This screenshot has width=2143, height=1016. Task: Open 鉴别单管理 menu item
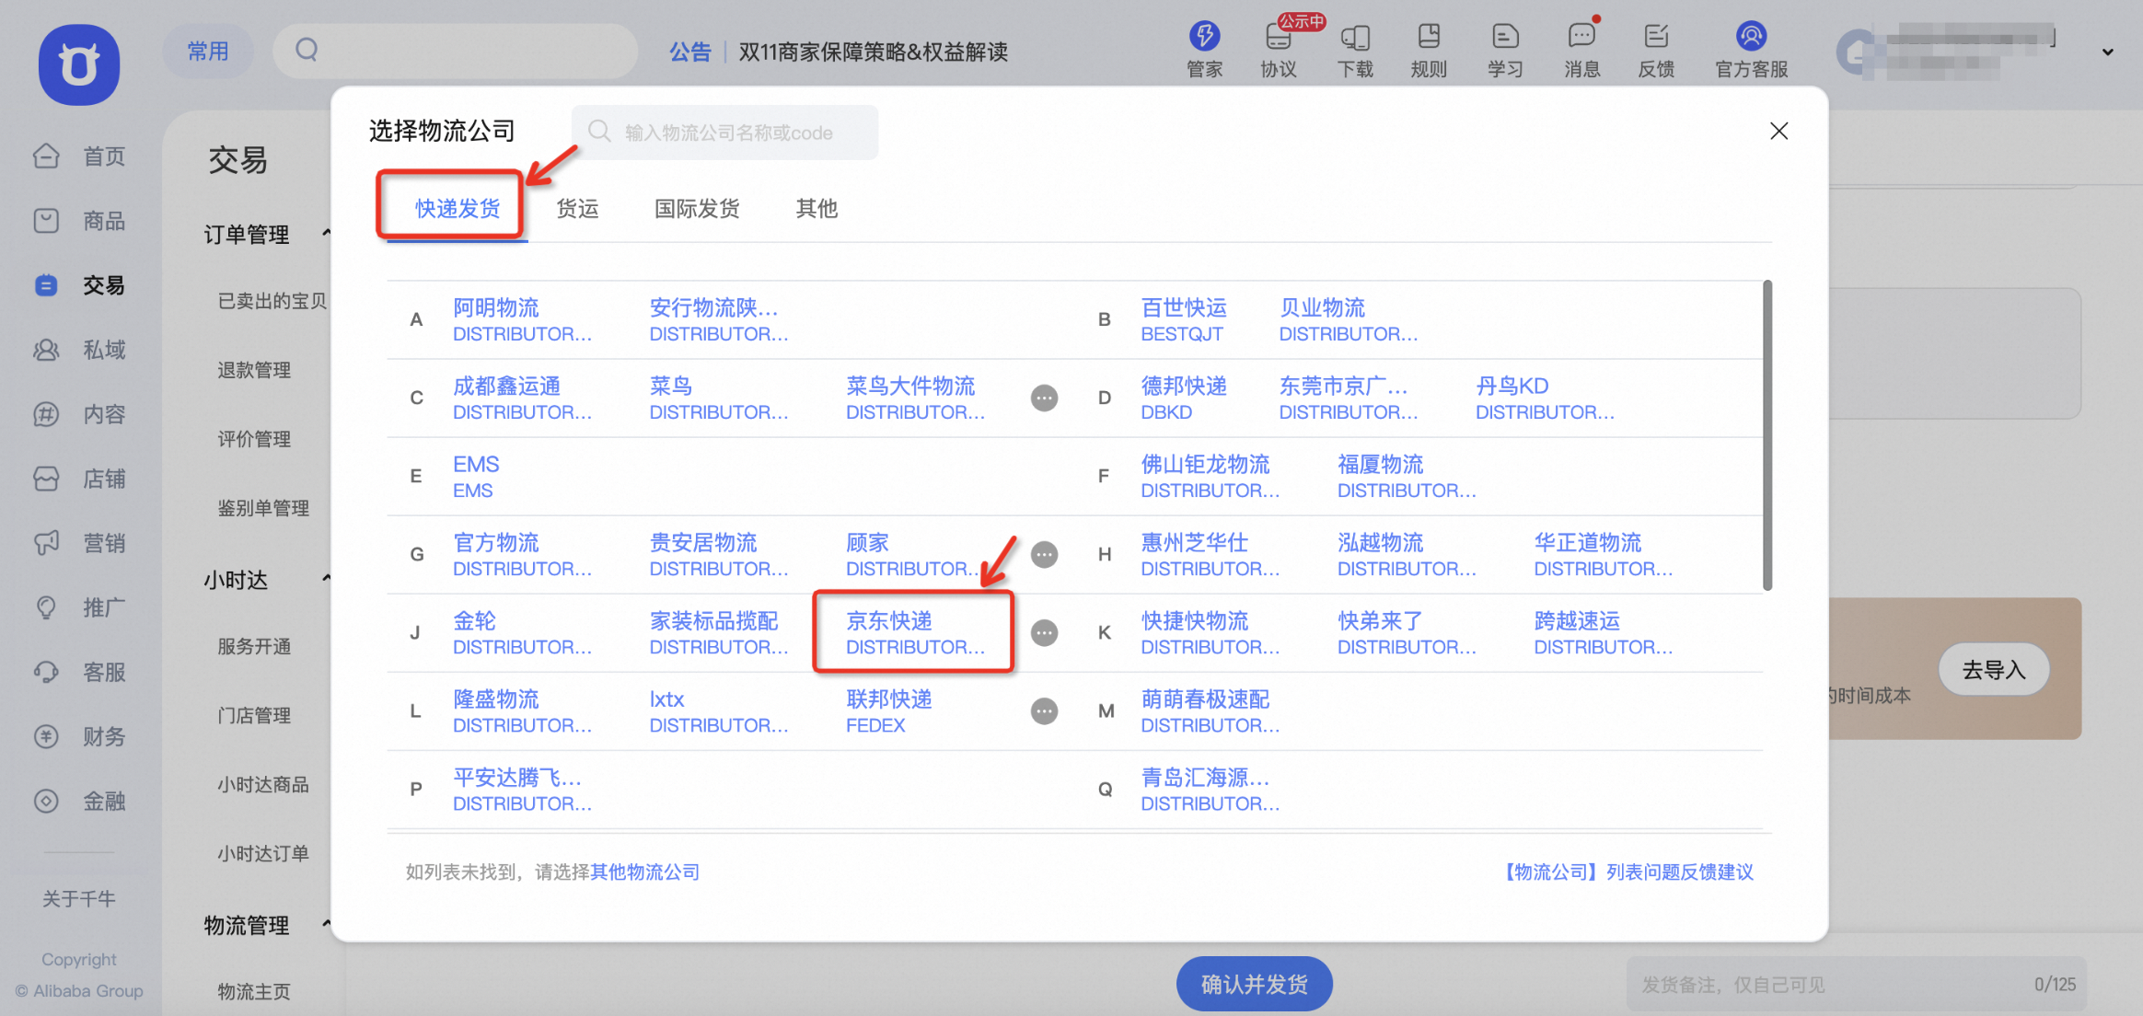click(x=263, y=508)
